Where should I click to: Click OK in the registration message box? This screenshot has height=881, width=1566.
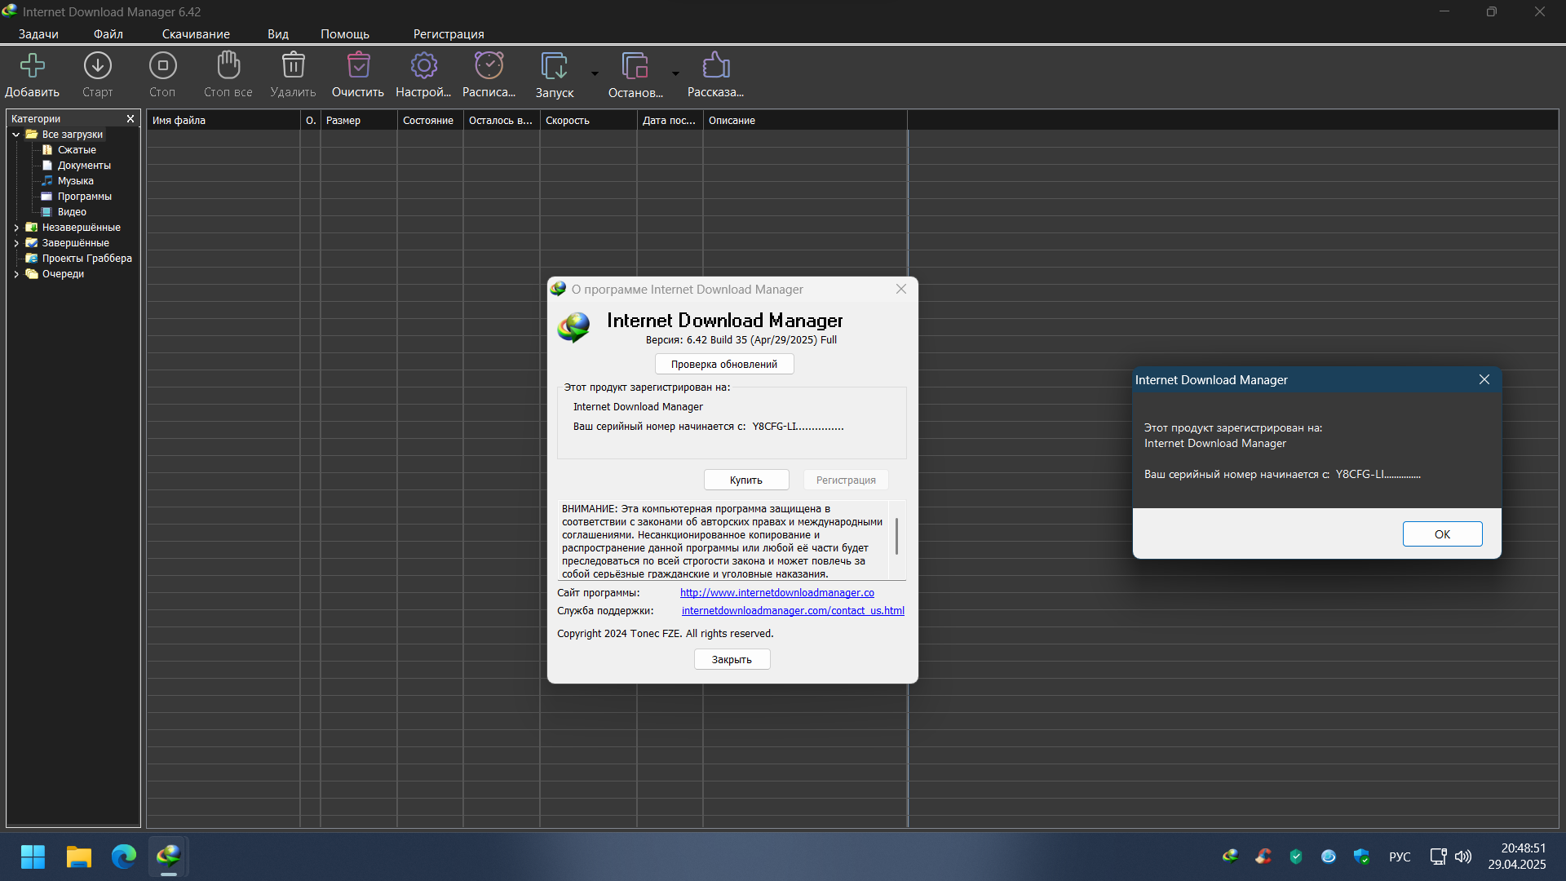click(1442, 534)
